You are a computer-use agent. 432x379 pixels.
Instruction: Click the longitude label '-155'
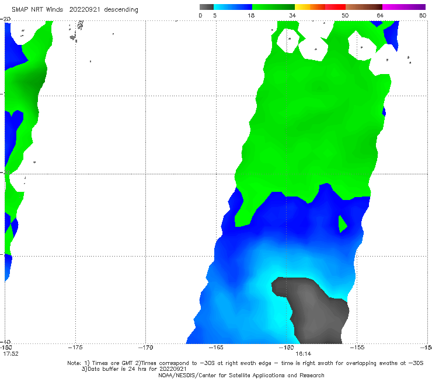357,348
